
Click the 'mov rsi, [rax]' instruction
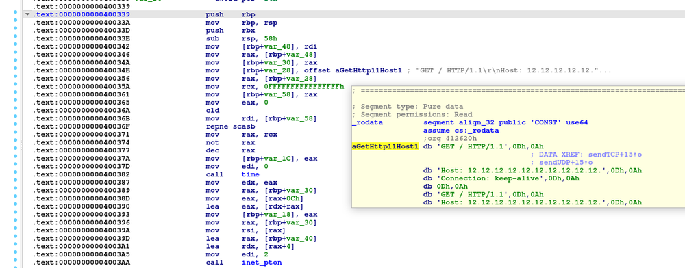point(245,230)
